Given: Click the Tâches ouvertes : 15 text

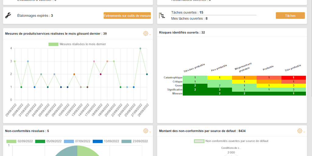Looking at the screenshot, I should click(187, 12).
